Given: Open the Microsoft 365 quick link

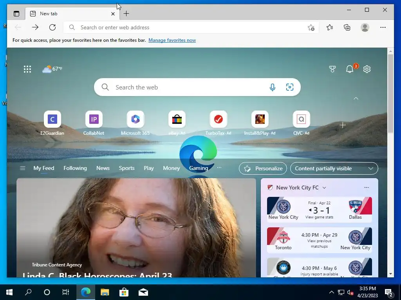Looking at the screenshot, I should (x=135, y=123).
